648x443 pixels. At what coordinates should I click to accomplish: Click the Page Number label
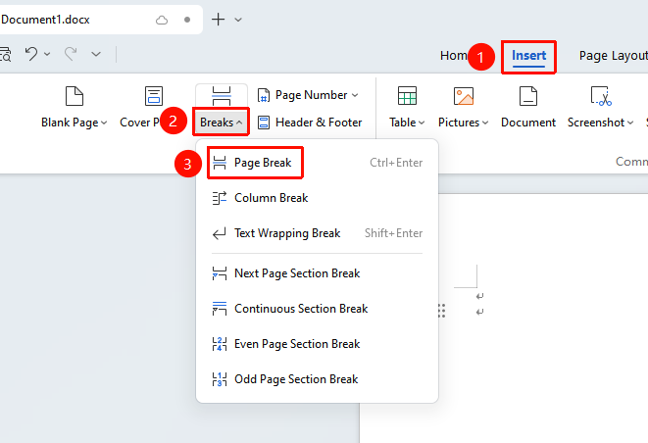click(311, 95)
